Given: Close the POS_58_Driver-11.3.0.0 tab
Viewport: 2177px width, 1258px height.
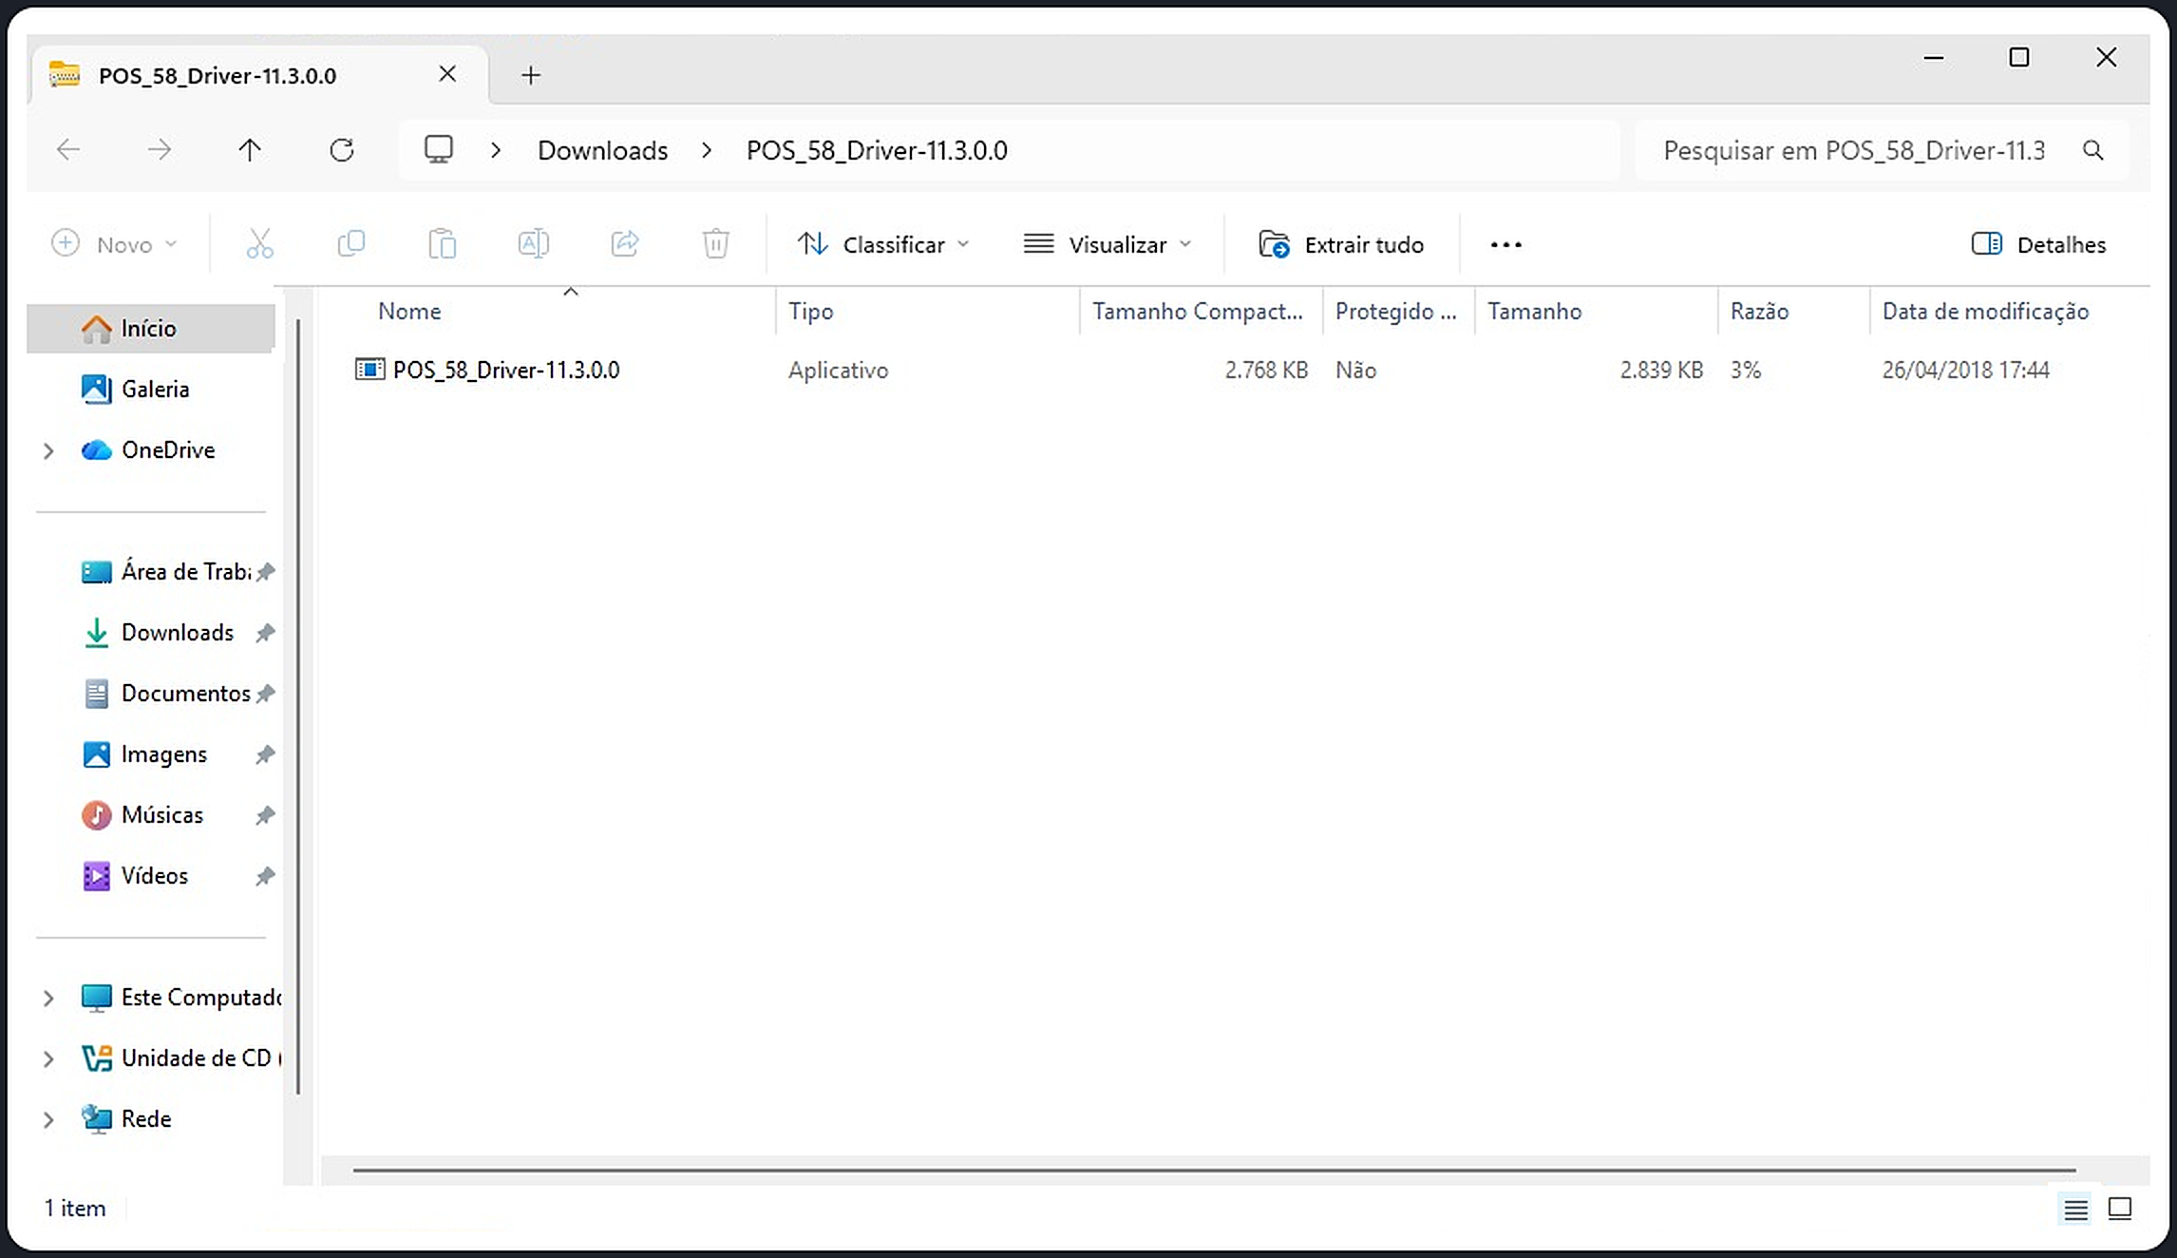Looking at the screenshot, I should click(447, 74).
